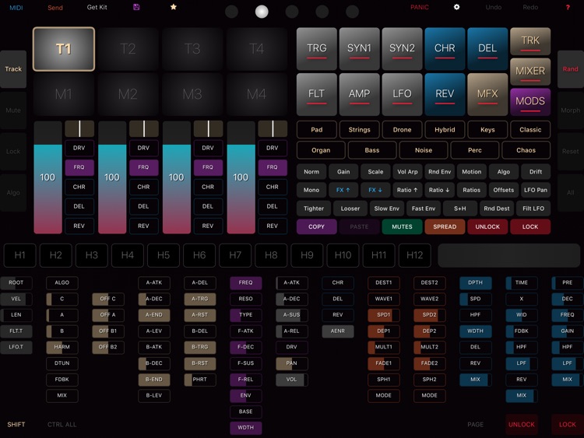Viewport: 584px width, 438px height.
Task: Open the TRG parameter page
Action: click(317, 49)
